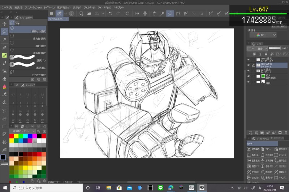Screen dimensions: 289x192
Task: Select the Move layer tool
Action: [4, 24]
